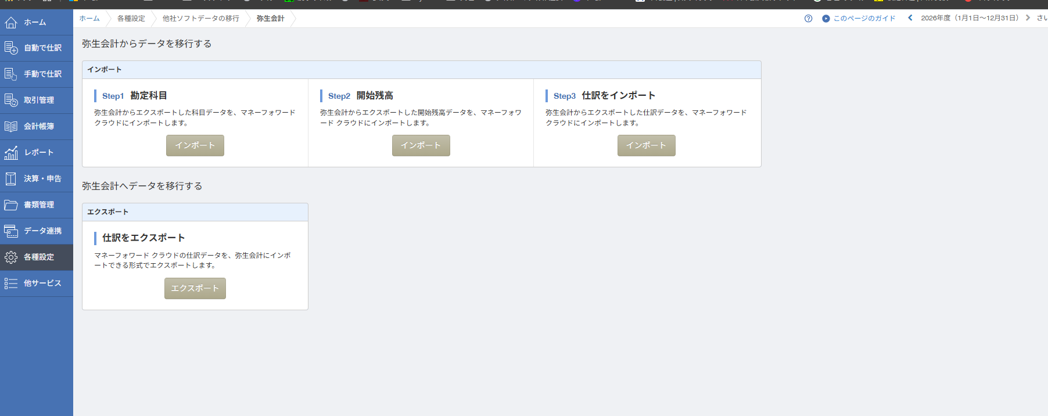Image resolution: width=1048 pixels, height=416 pixels.
Task: Open 決算・申告 menu label
Action: (42, 179)
